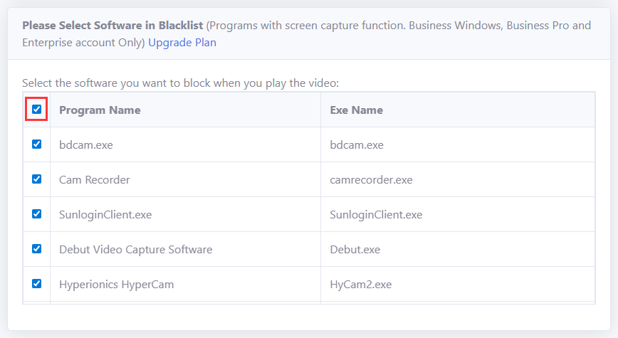Screen dimensions: 618x338
Task: Click the 'Please Select Software in Blacklist' heading
Action: tap(112, 26)
